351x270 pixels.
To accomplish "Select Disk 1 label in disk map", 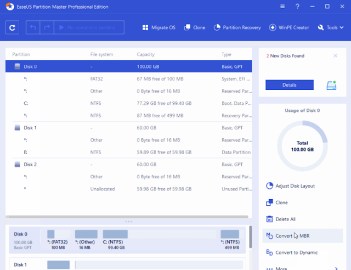I will click(x=20, y=265).
